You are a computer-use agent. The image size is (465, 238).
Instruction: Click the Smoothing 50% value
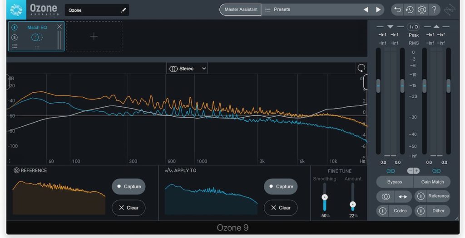(325, 216)
